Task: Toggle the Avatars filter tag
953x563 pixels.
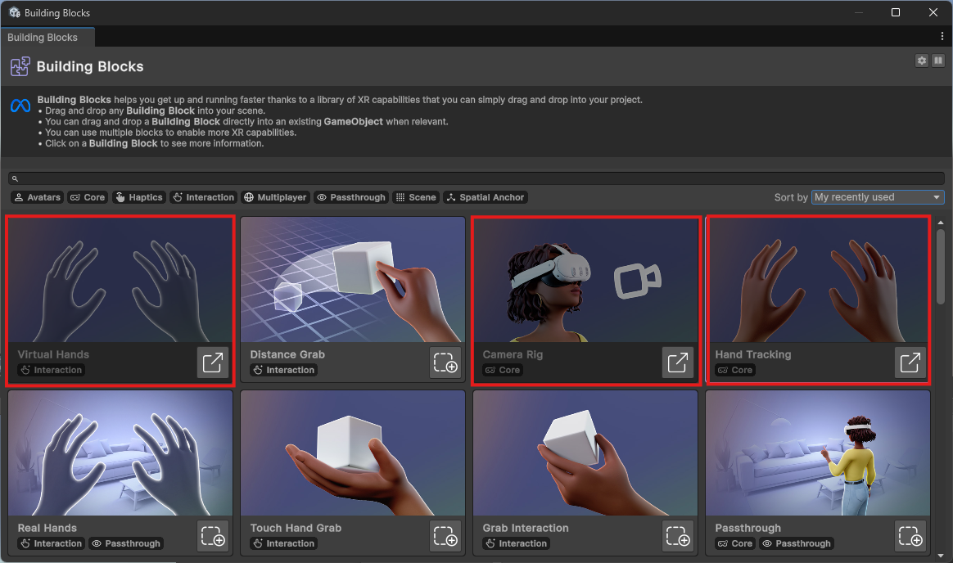Action: (38, 197)
